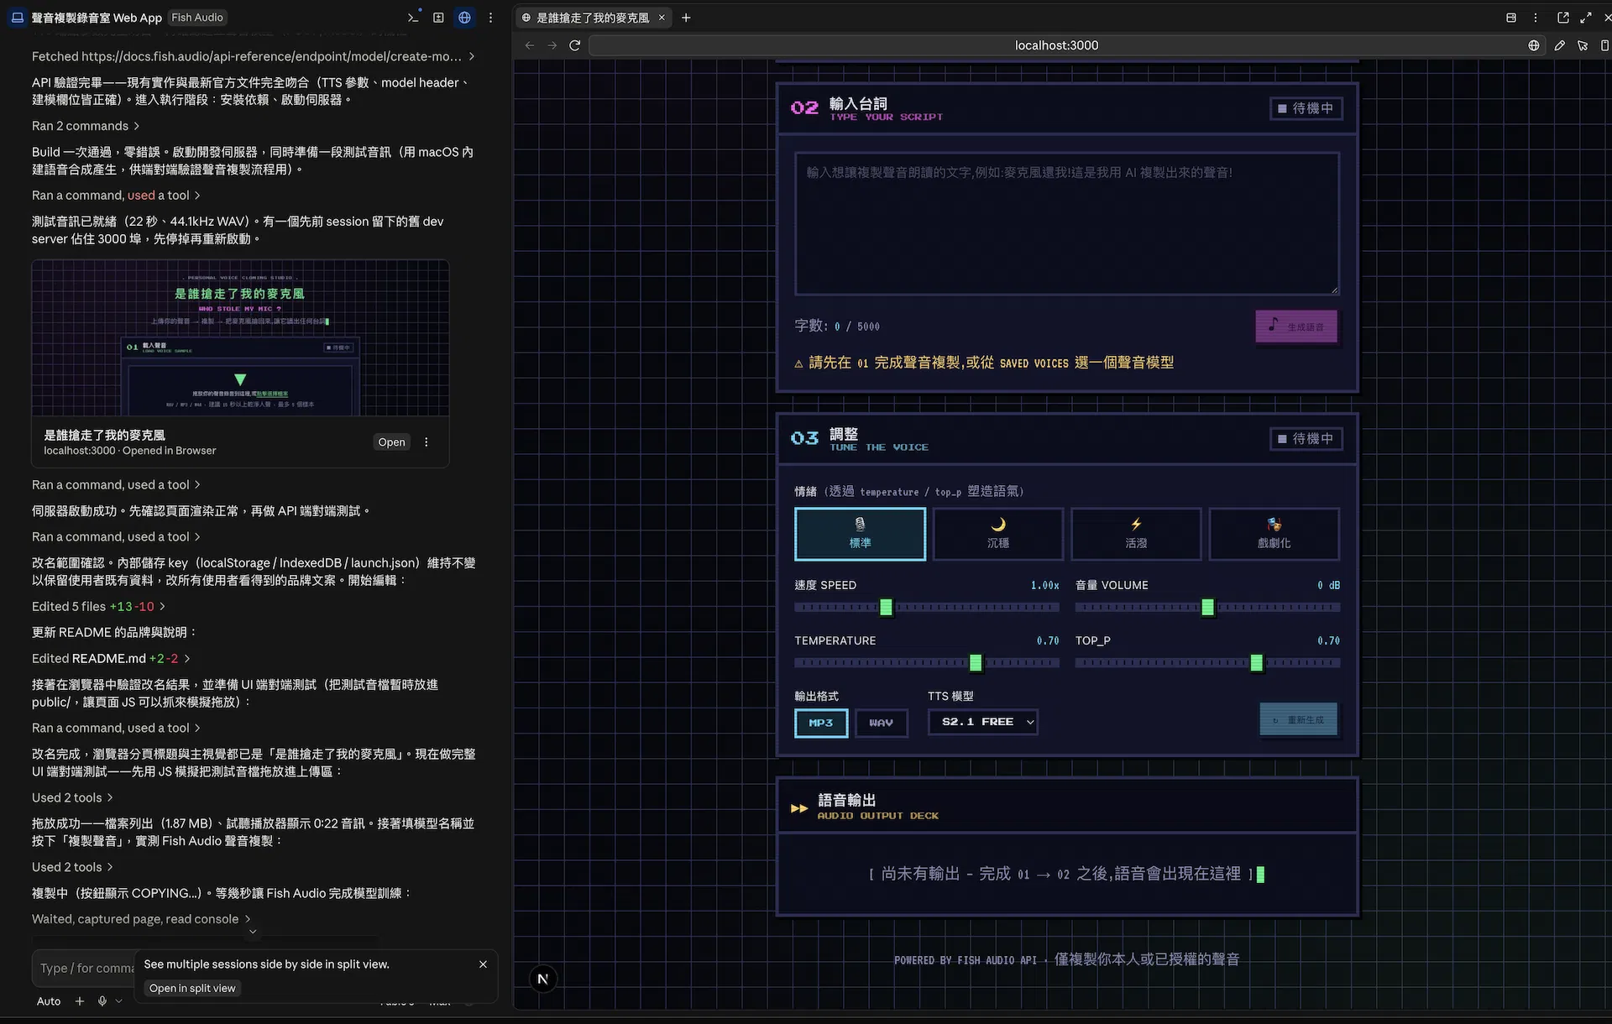Expand 'Ran 2 commands' entry
This screenshot has width=1612, height=1024.
coord(86,126)
